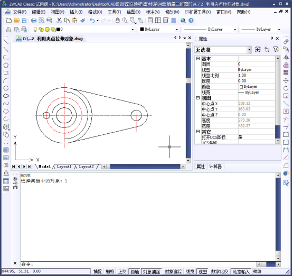Image resolution: width=292 pixels, height=276 pixels.
Task: Click the Print icon in toolbar
Action: pyautogui.click(x=34, y=20)
